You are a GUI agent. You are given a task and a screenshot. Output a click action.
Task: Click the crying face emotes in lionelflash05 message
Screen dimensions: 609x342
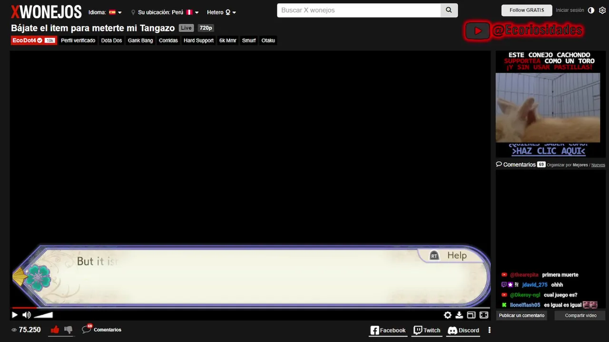click(x=590, y=305)
